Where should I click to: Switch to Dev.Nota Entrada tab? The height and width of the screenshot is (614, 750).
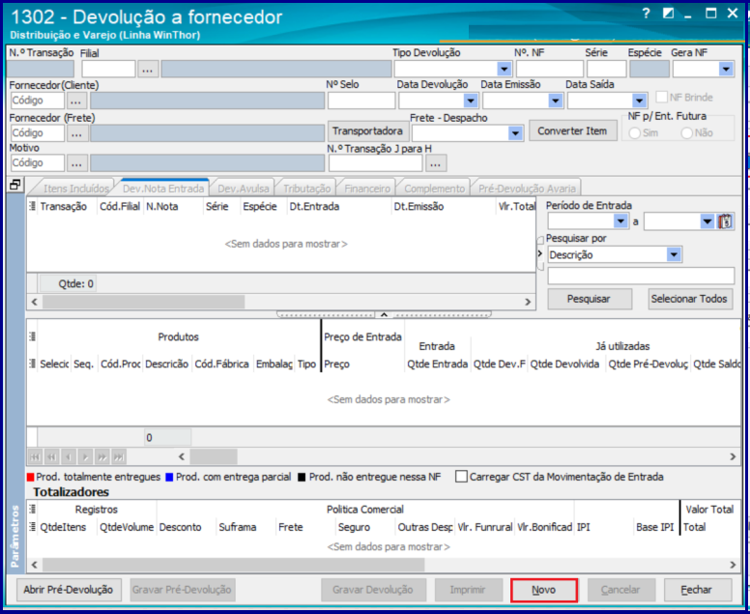(x=163, y=189)
